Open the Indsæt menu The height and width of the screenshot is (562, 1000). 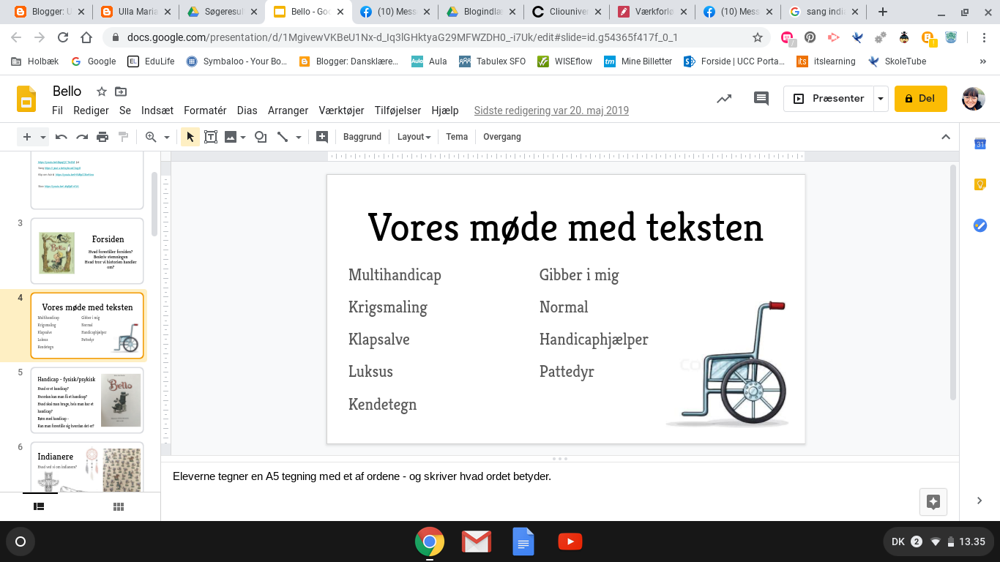point(157,110)
